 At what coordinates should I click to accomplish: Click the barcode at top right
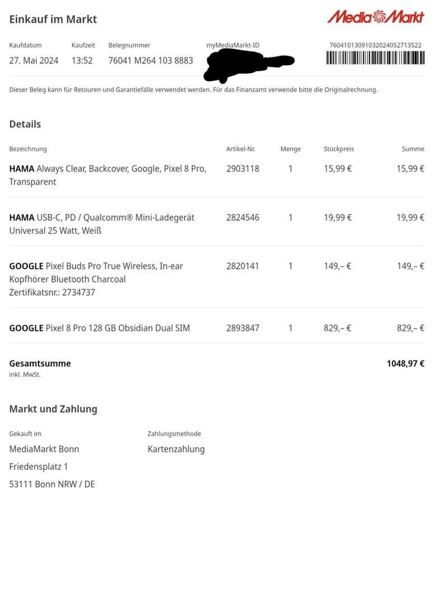click(375, 58)
